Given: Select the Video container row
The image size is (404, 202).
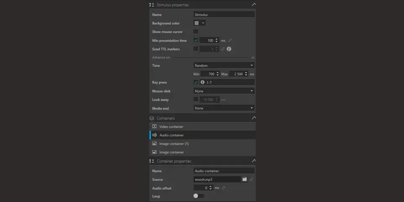Looking at the screenshot, I should pyautogui.click(x=202, y=127).
